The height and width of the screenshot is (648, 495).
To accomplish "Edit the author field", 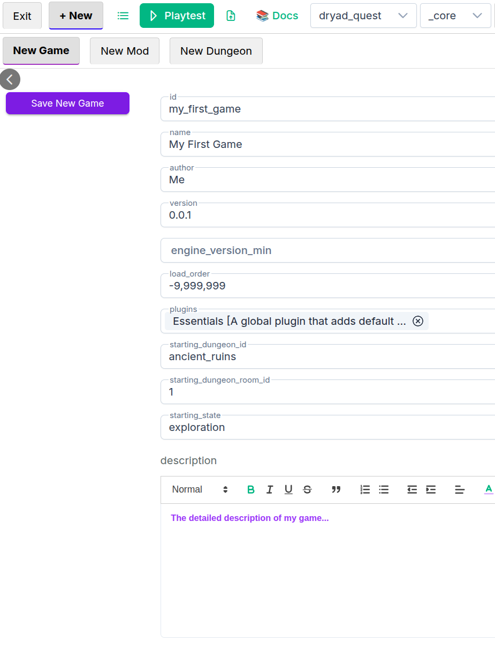I will point(328,180).
